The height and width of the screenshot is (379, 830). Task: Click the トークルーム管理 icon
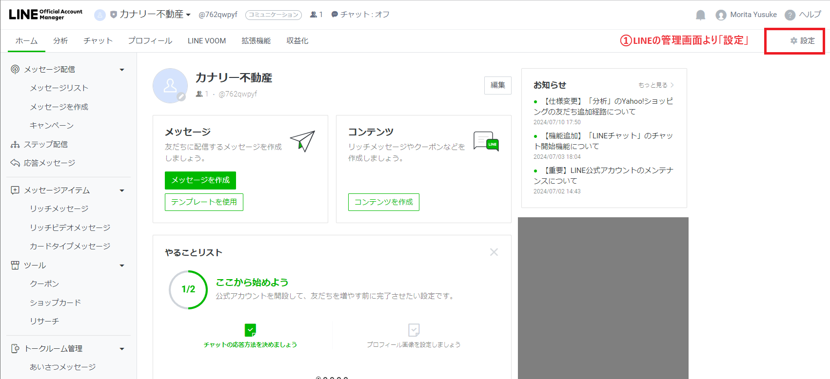(x=15, y=348)
